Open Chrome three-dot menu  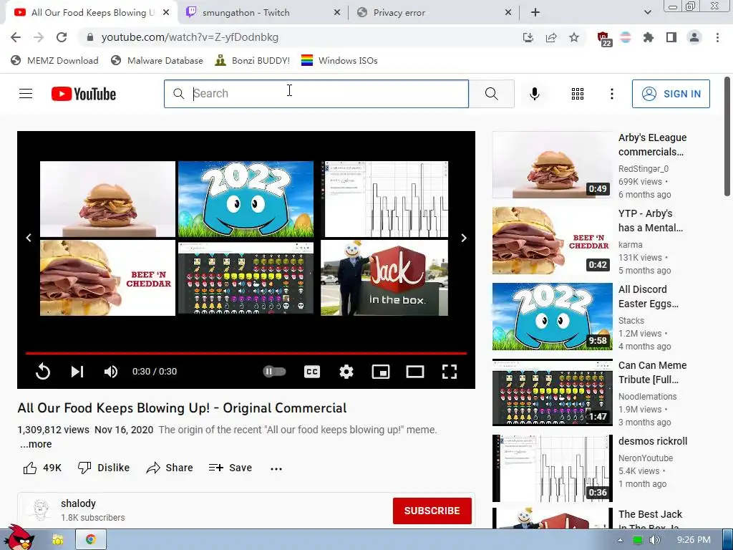[x=717, y=37]
